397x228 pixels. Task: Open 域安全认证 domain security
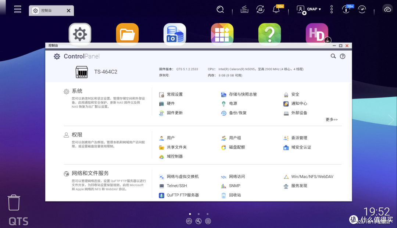pos(297,147)
